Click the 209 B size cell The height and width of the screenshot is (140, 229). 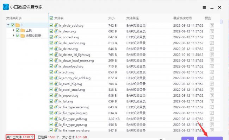(x=112, y=61)
